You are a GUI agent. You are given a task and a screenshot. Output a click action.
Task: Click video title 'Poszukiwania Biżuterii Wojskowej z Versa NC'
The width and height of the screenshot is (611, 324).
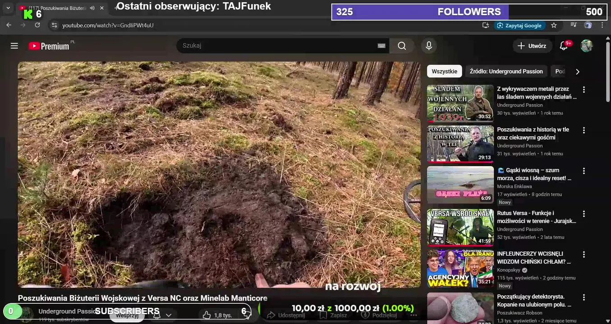coord(142,298)
